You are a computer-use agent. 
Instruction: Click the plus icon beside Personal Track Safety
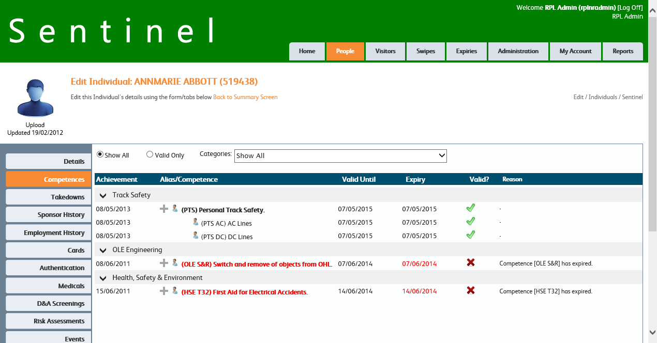(x=164, y=209)
